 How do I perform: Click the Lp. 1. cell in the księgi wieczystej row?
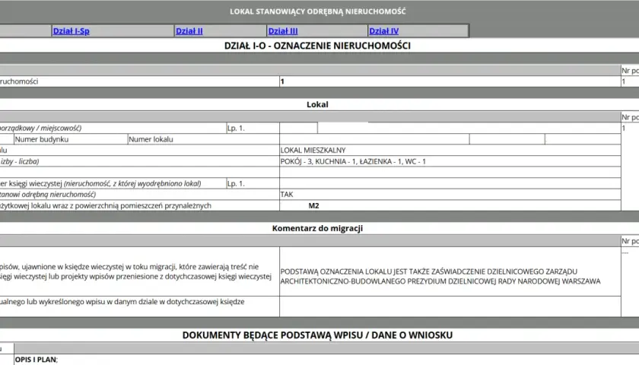[253, 183]
